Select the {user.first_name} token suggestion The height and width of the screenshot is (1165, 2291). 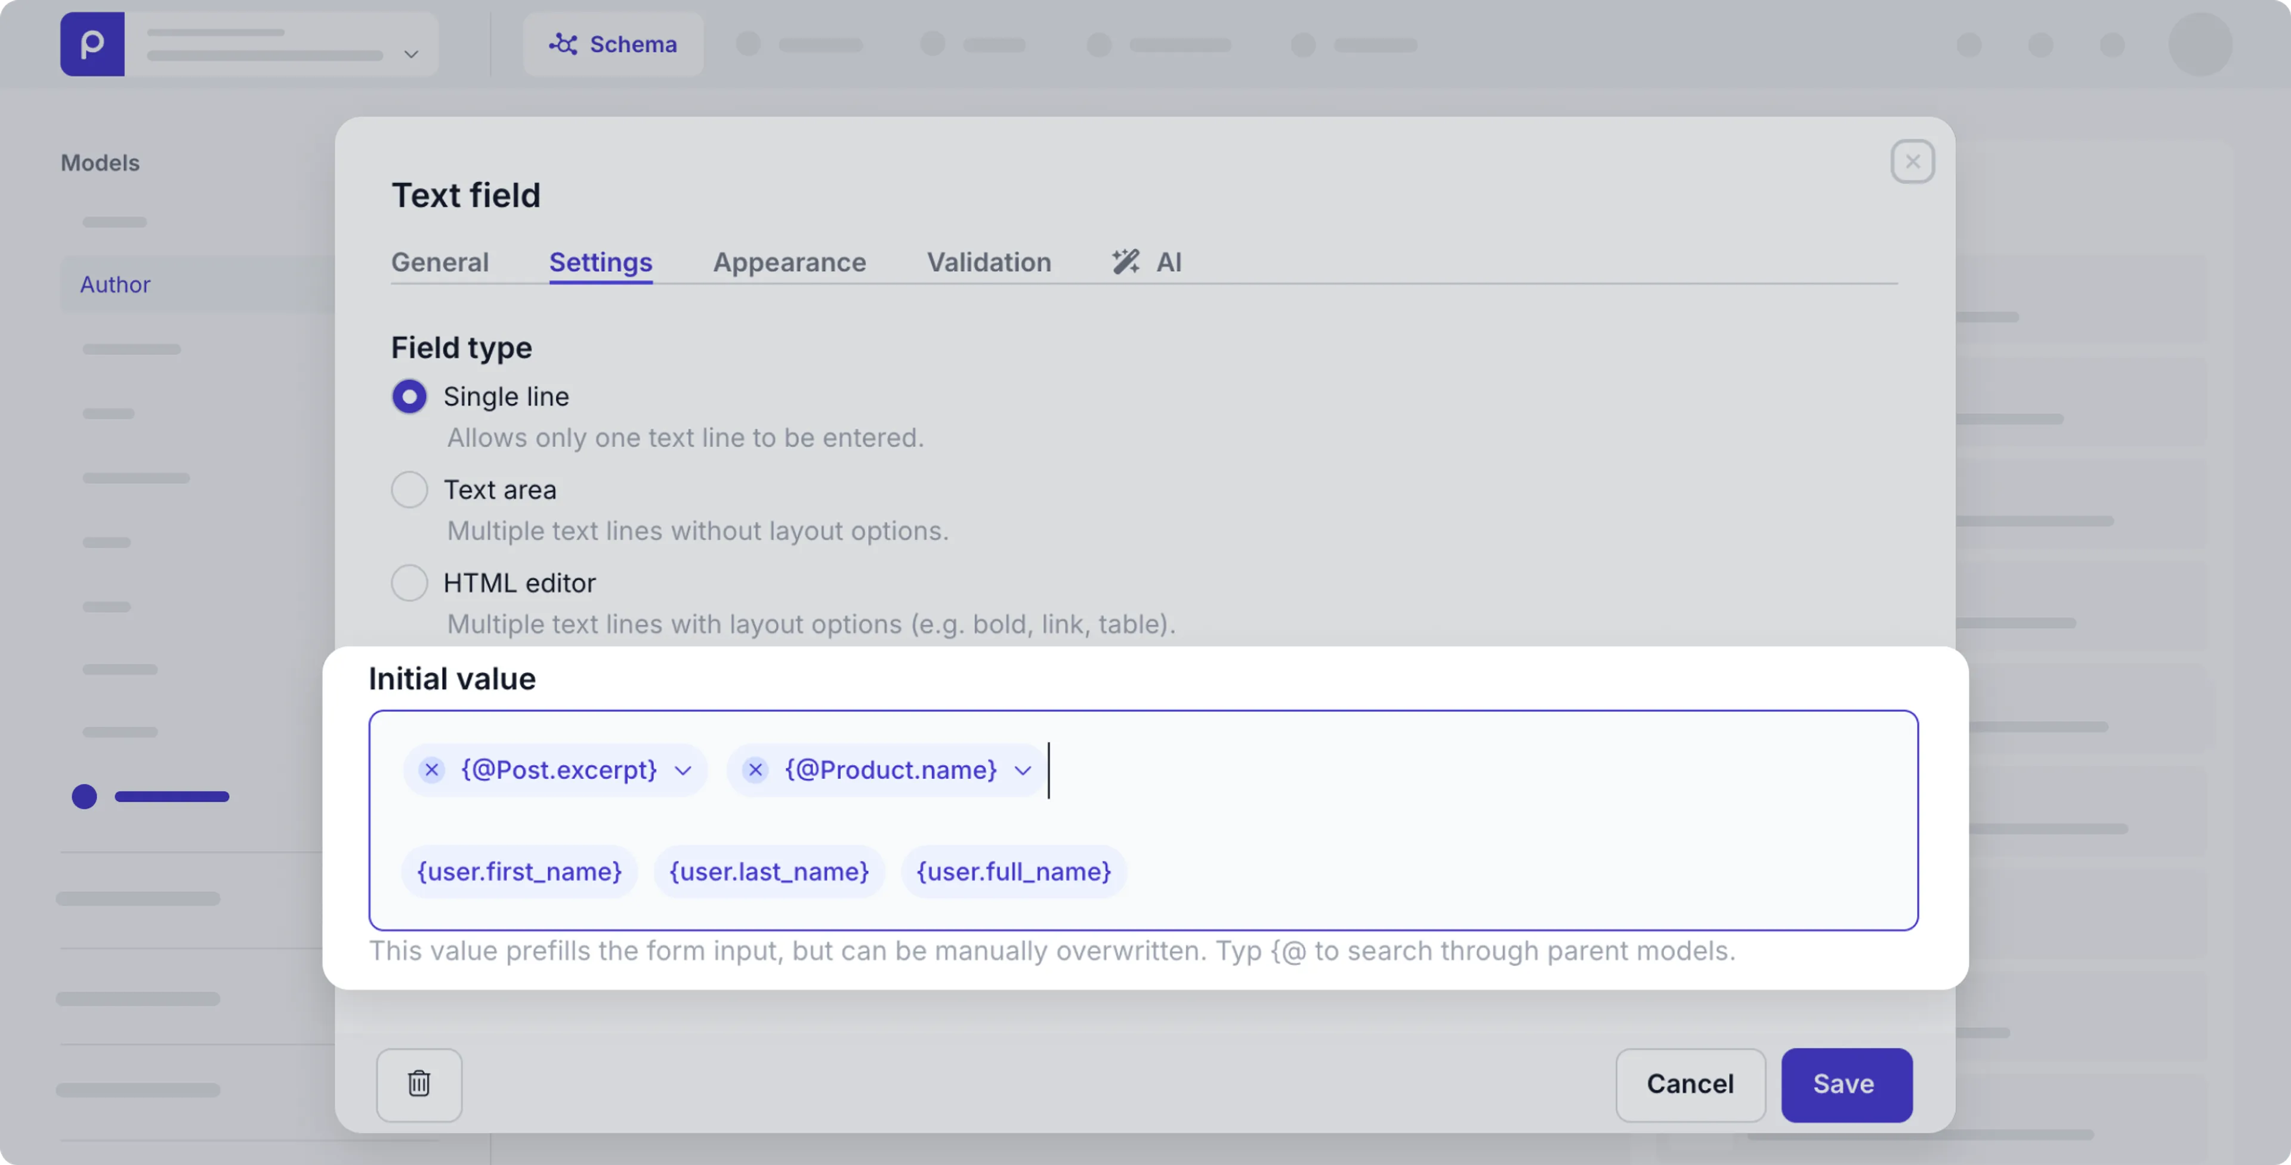(518, 872)
